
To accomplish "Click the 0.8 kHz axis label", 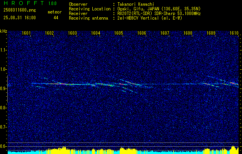I will pos(3,108).
